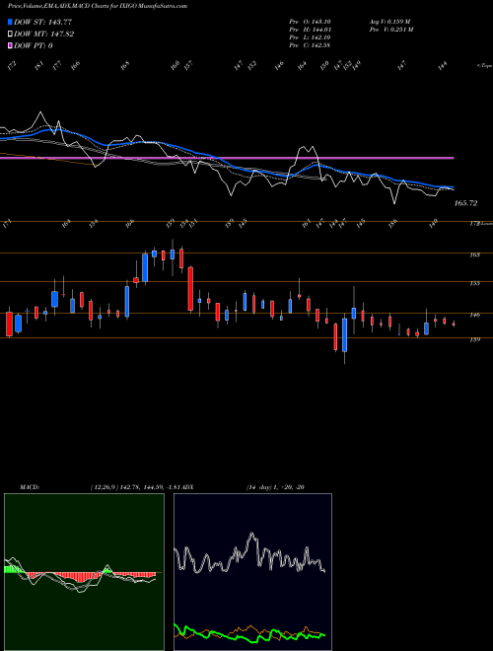Click the chart title mentioning IXIGO MunafaSutra.com
Screen dimensions: 493x651
pyautogui.click(x=97, y=6)
